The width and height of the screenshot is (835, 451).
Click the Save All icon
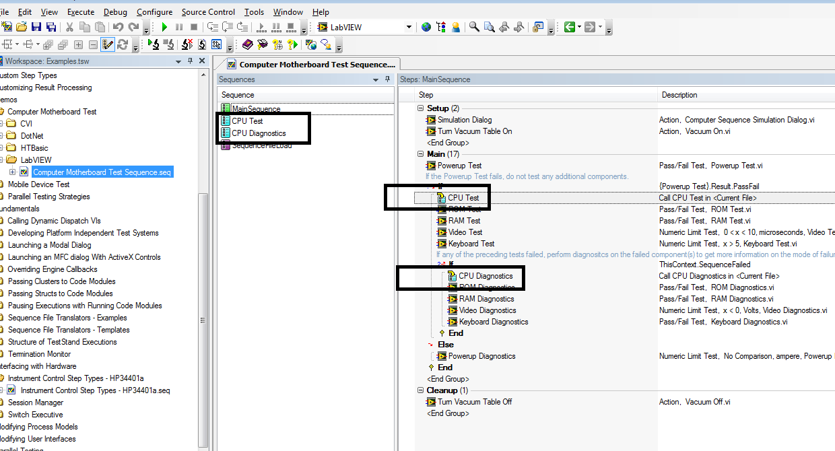point(51,27)
